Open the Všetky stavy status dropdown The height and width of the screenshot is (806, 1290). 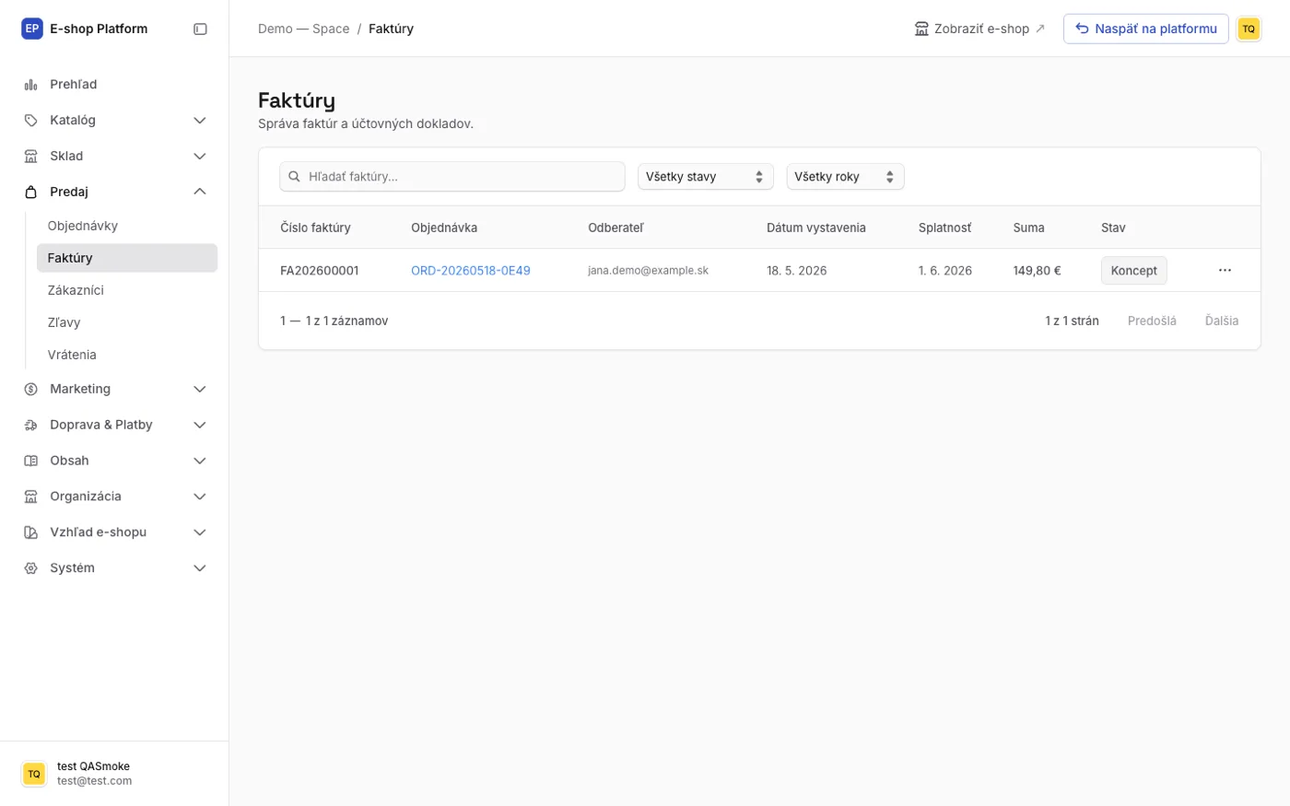706,177
